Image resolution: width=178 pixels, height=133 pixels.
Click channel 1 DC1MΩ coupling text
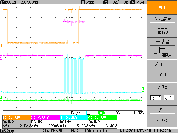click(x=8, y=122)
